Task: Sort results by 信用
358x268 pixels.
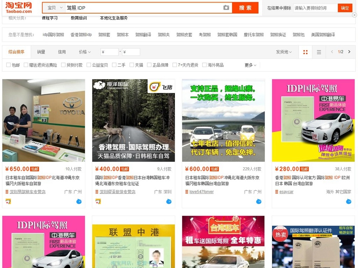Action: click(x=62, y=52)
